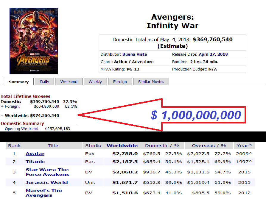
Task: Open the Summary tab
Action: click(x=19, y=82)
